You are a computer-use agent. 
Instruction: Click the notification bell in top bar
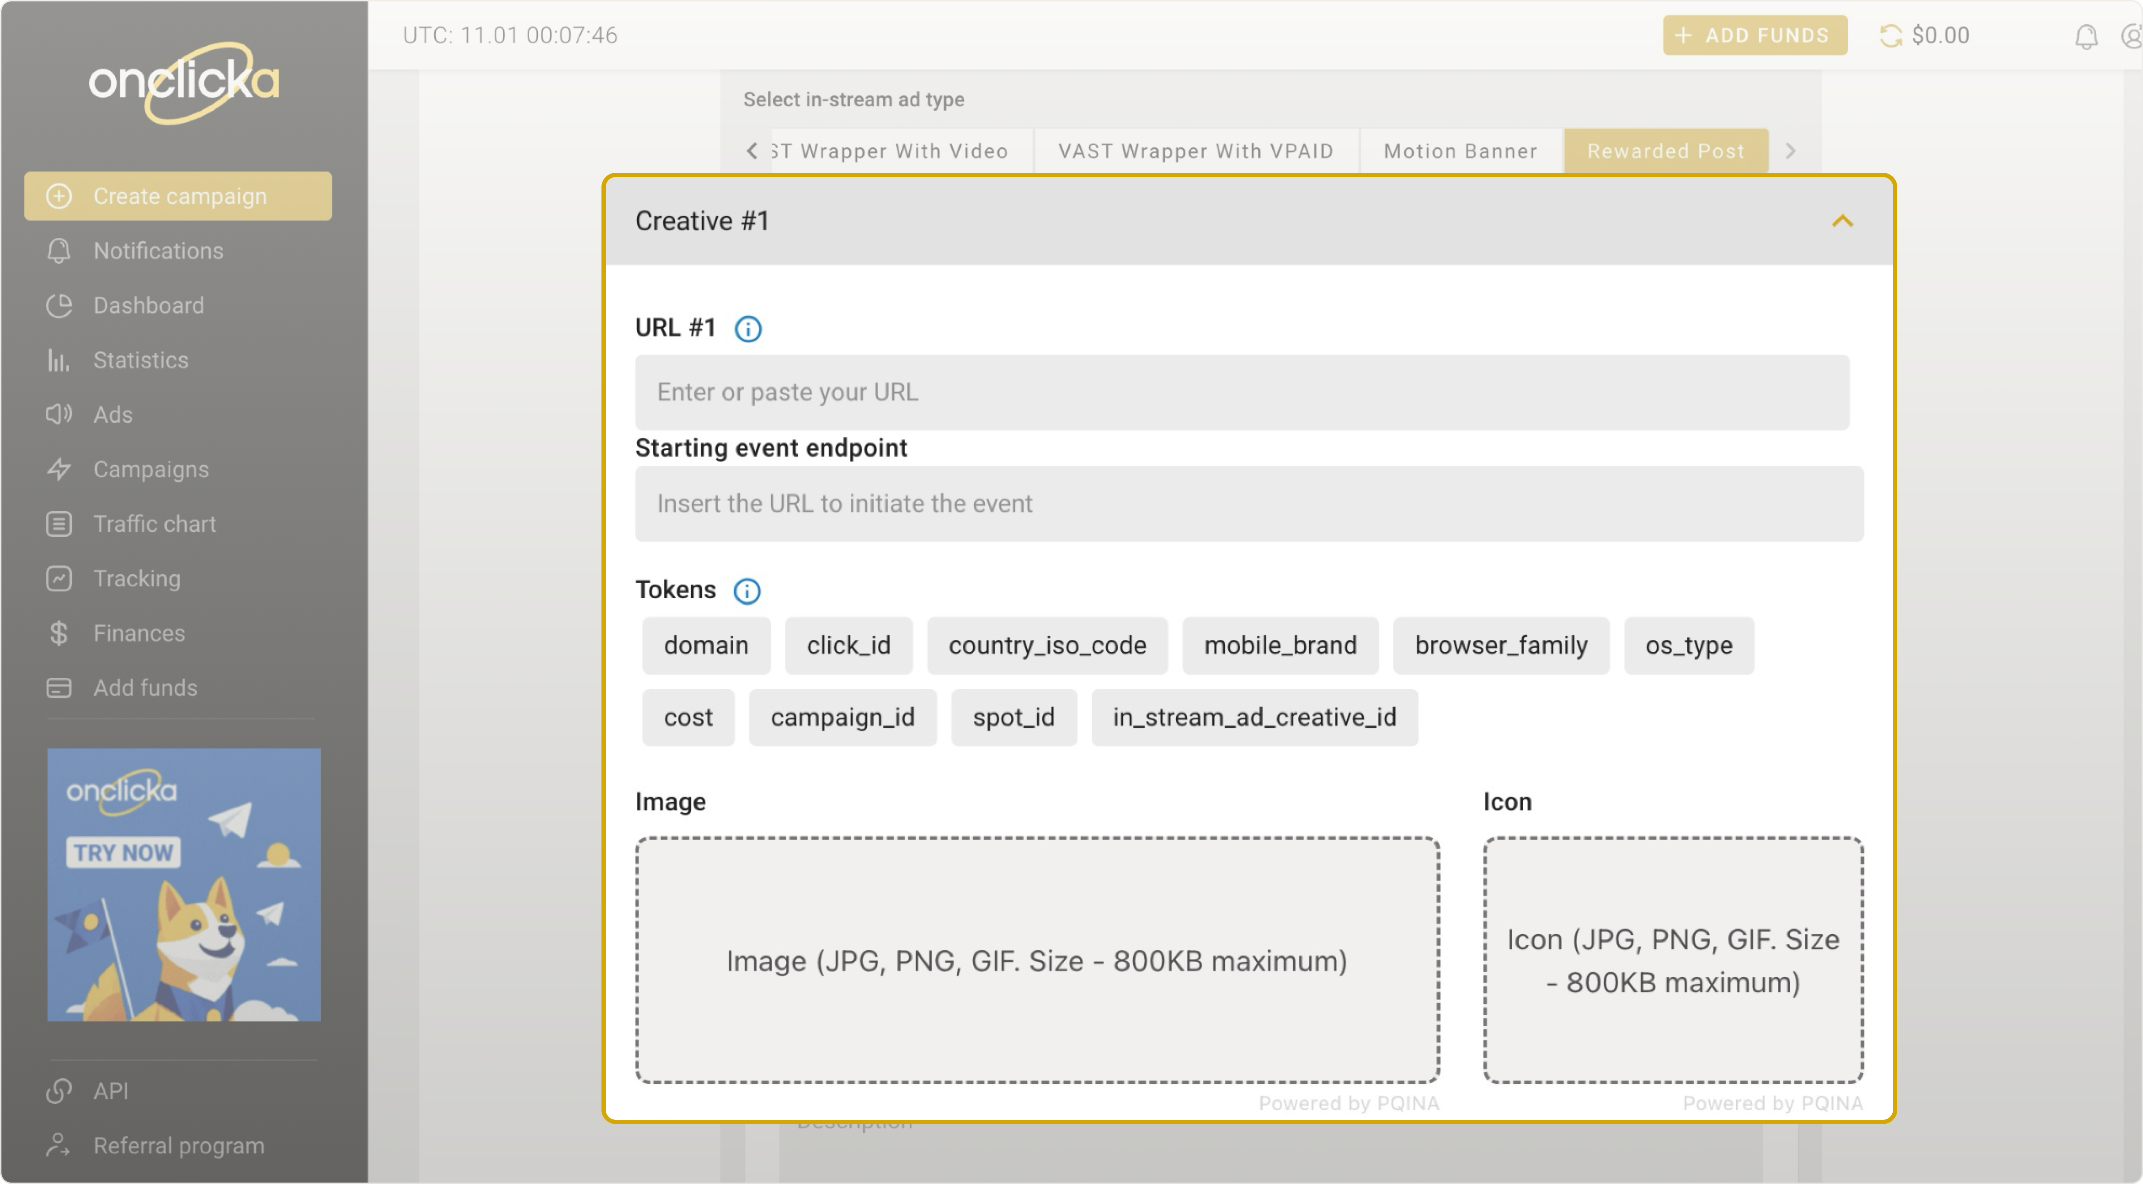click(x=2085, y=36)
